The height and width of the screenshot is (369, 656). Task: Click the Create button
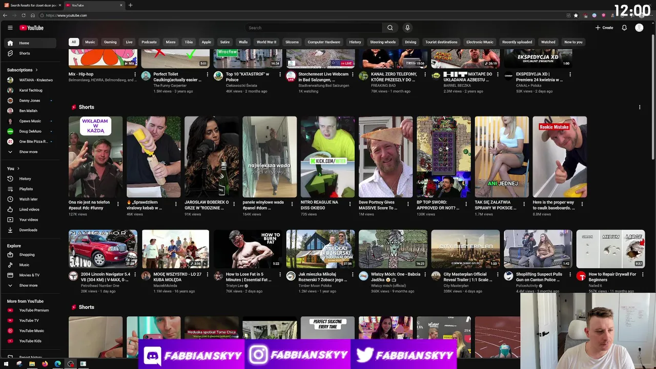pyautogui.click(x=604, y=28)
